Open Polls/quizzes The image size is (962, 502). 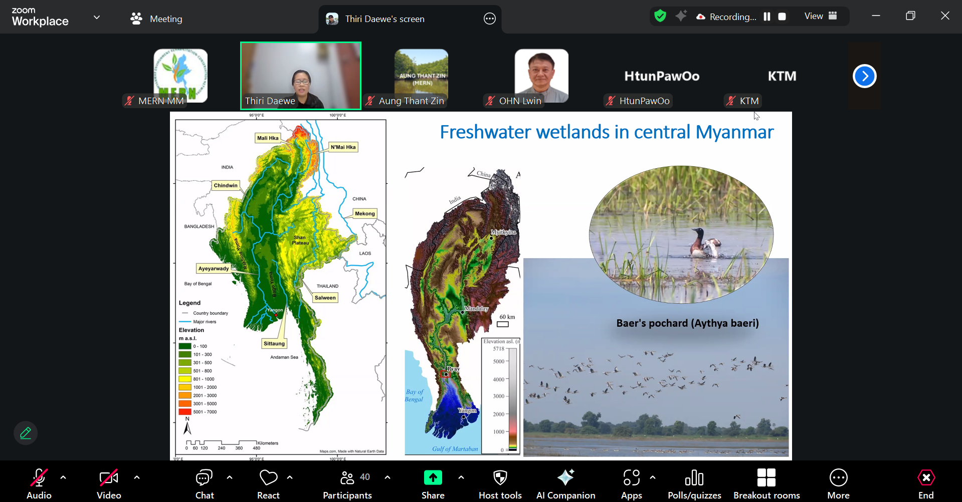point(694,483)
